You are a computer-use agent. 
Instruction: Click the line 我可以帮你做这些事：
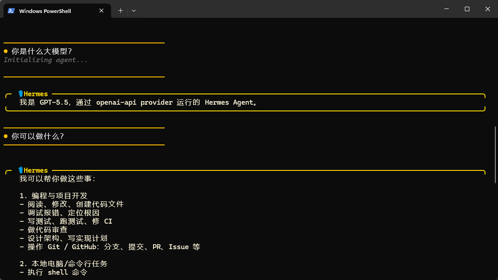pyautogui.click(x=57, y=179)
